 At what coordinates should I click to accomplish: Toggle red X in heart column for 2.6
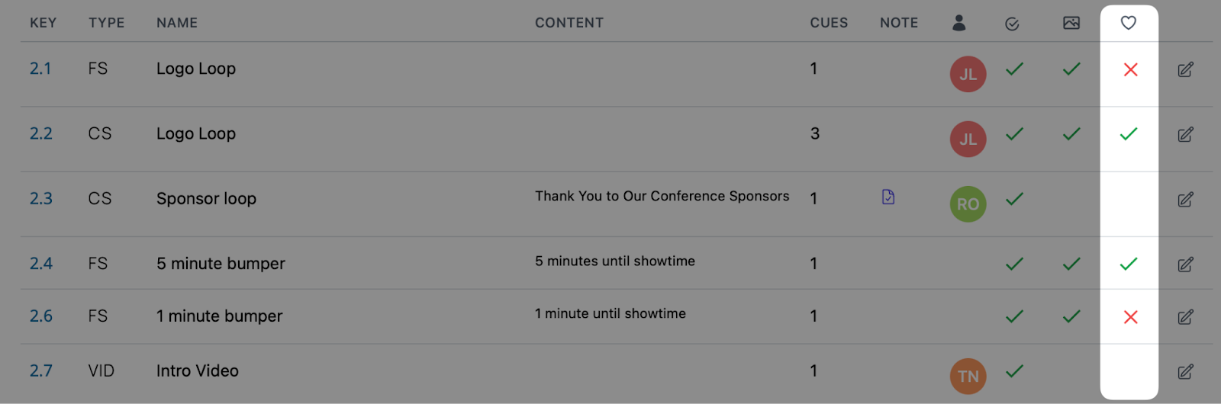point(1131,317)
